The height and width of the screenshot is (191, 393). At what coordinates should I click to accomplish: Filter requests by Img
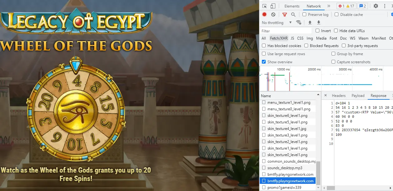click(x=310, y=38)
